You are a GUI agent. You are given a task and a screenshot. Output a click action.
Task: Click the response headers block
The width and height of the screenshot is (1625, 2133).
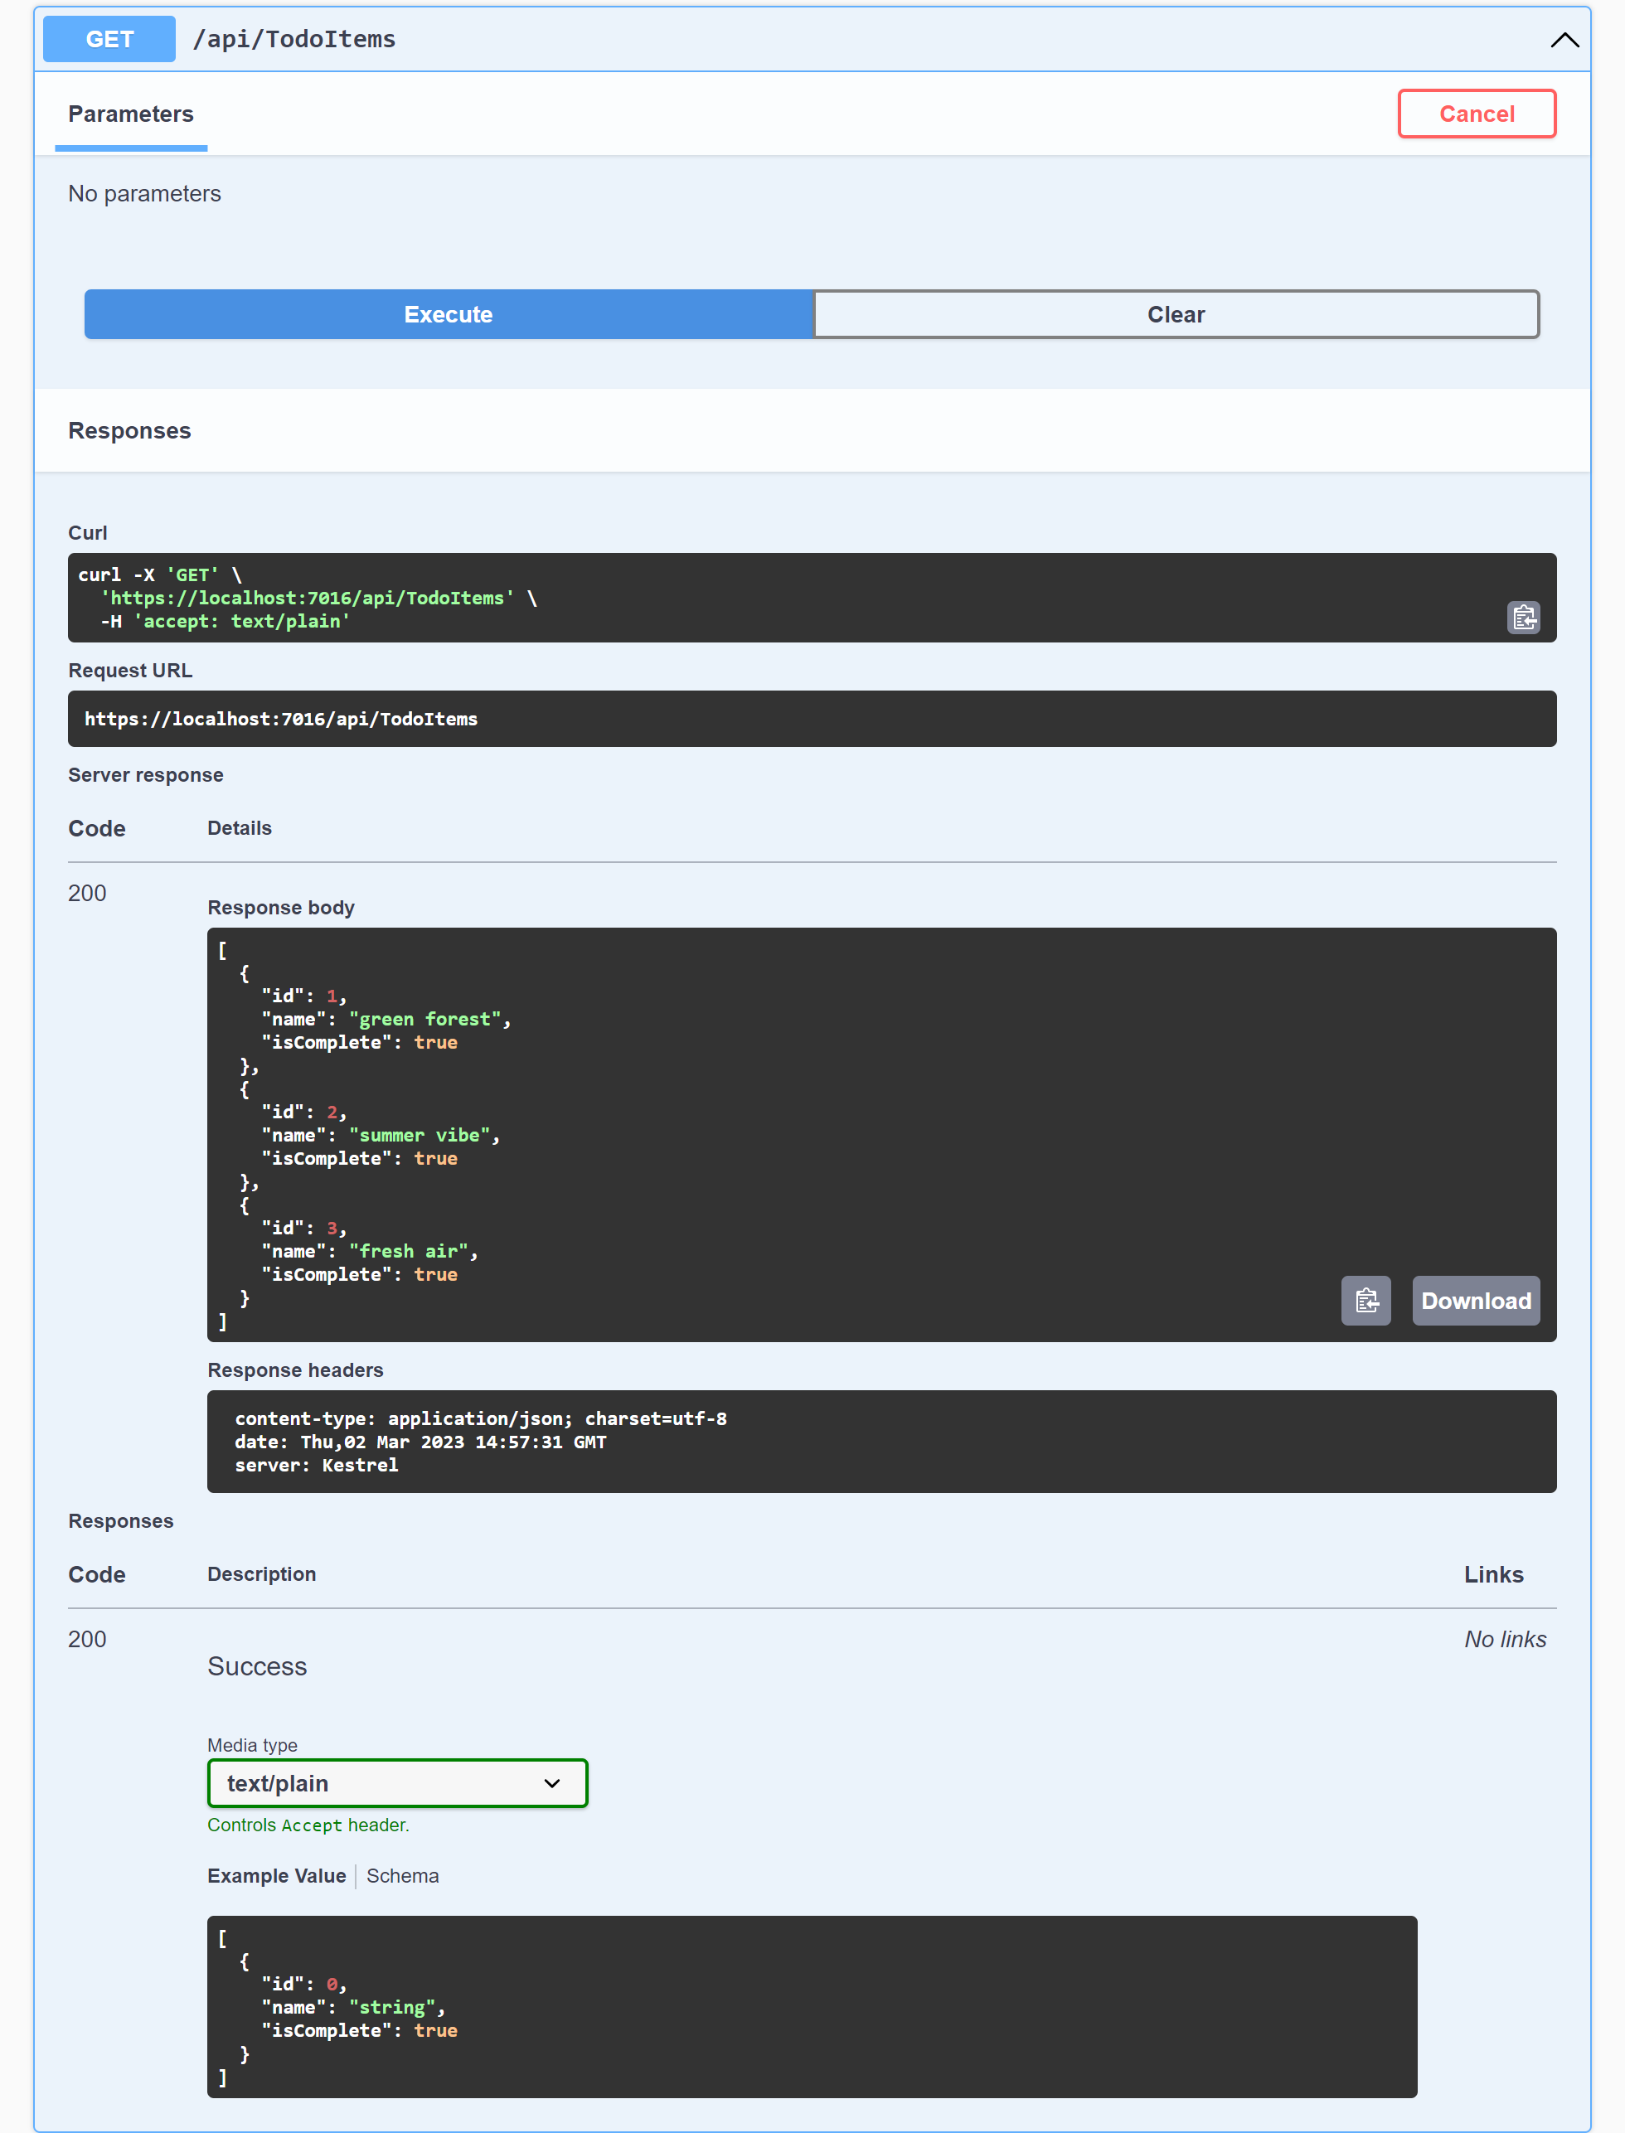[880, 1441]
